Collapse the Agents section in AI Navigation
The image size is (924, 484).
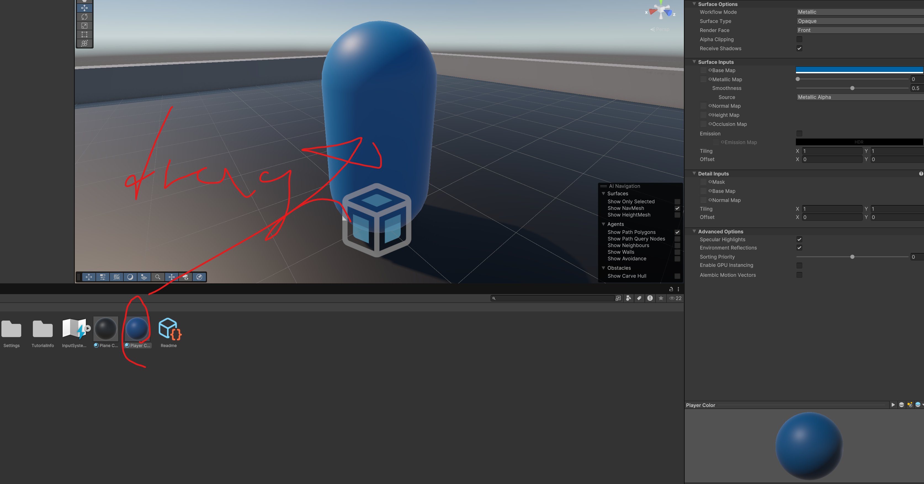coord(603,224)
